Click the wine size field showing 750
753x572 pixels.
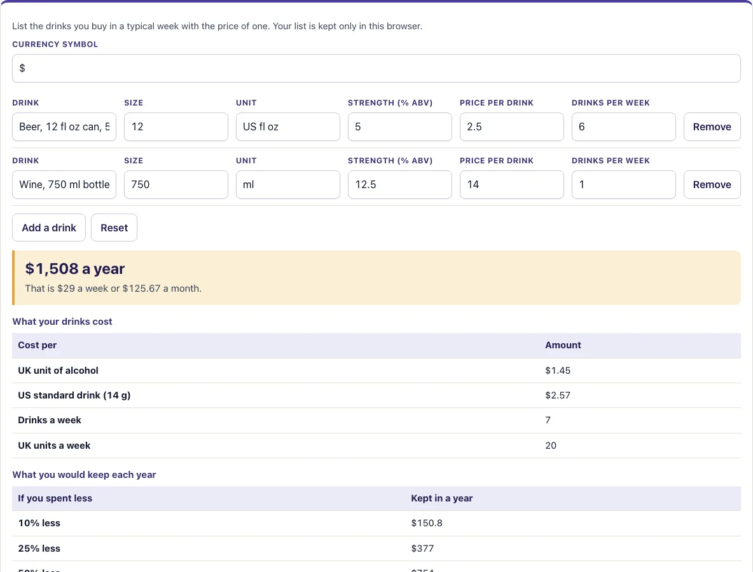[176, 185]
